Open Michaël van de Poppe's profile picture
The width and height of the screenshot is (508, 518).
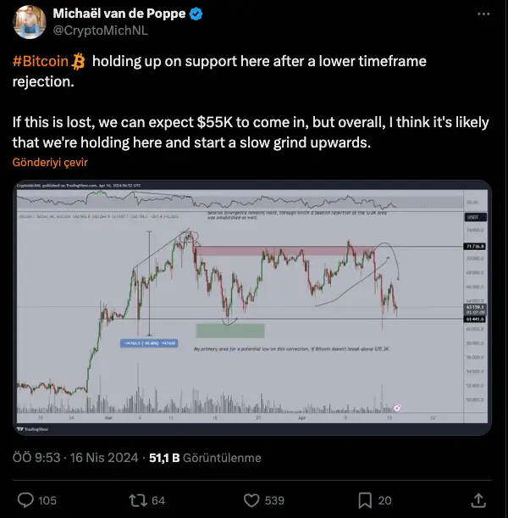click(27, 23)
